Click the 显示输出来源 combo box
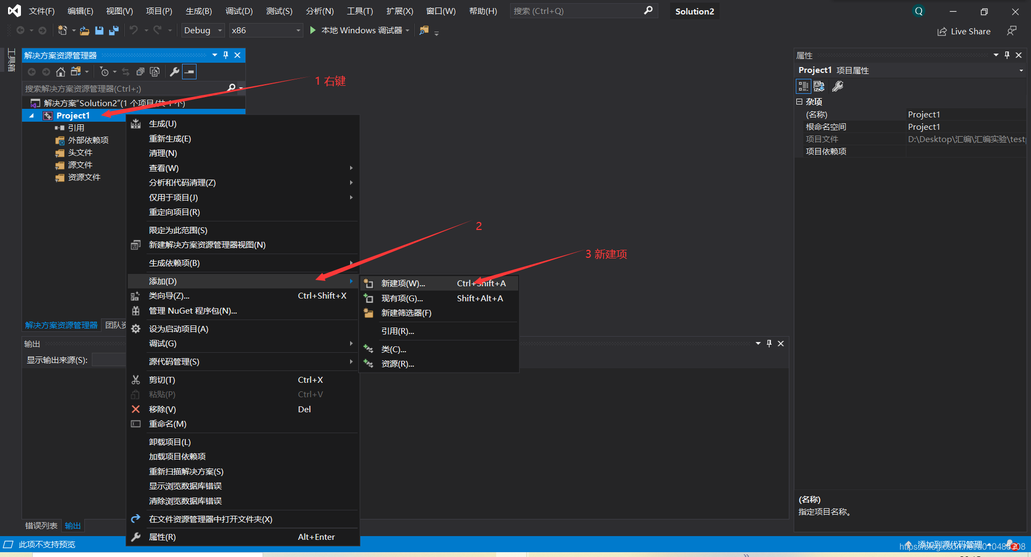This screenshot has height=557, width=1031. [x=108, y=360]
